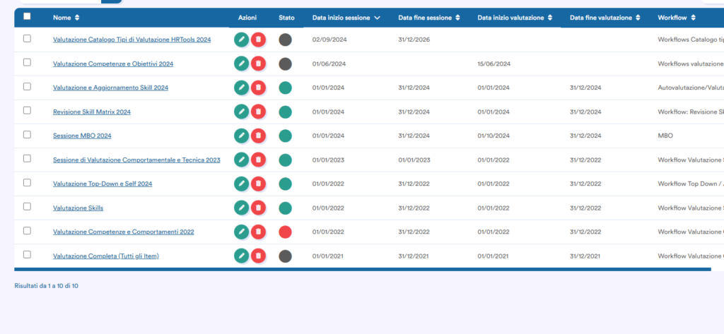Open Valutazione Top-Down e Self 2024 link
The width and height of the screenshot is (724, 334).
tap(103, 184)
